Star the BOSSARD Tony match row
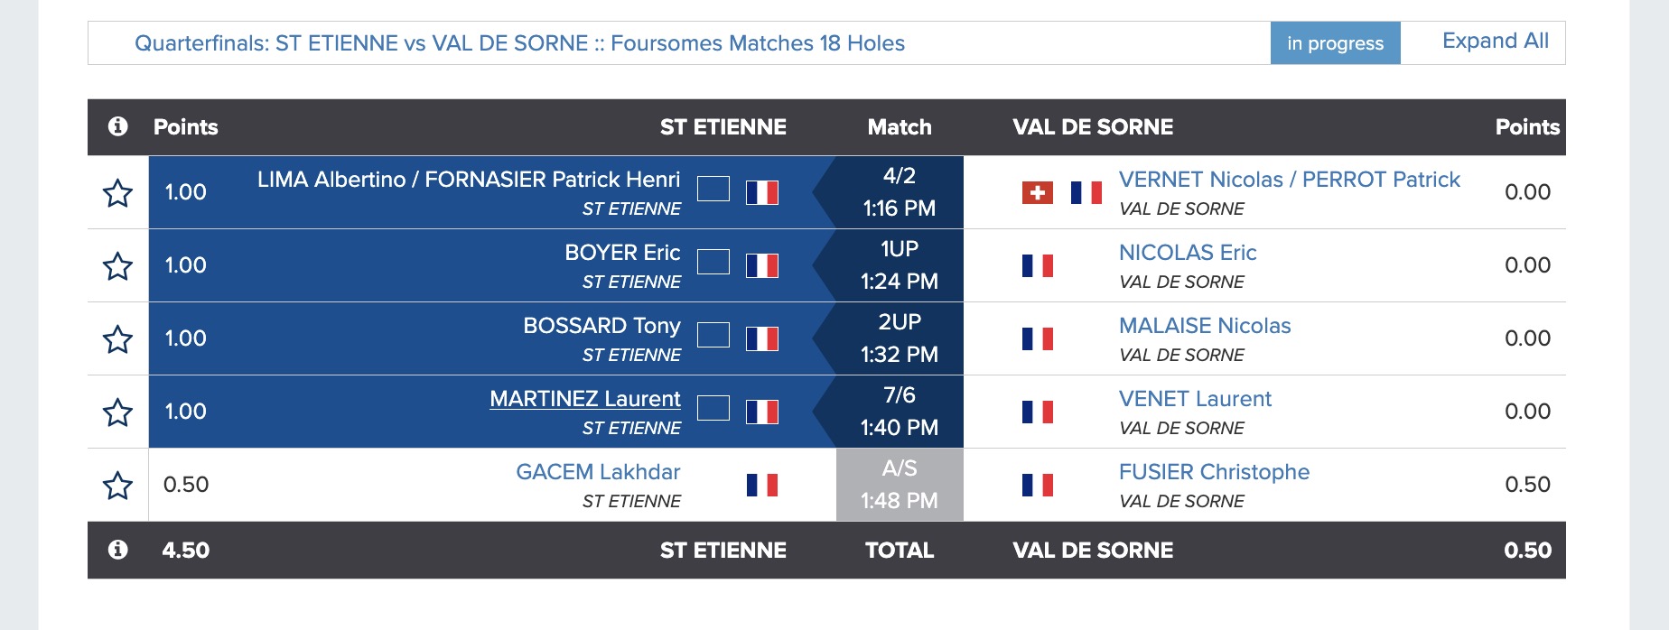The image size is (1669, 630). 117,339
